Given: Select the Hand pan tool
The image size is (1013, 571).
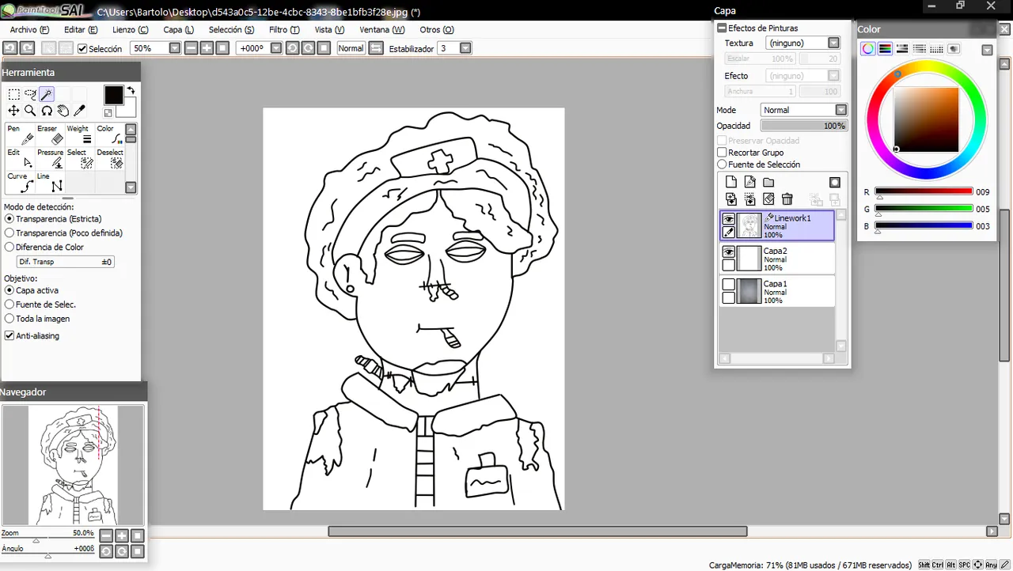Looking at the screenshot, I should 63,111.
